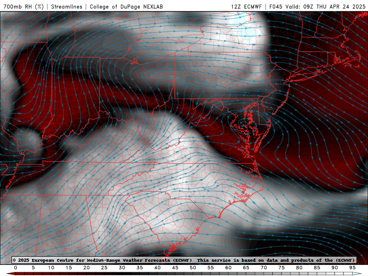Select the '45' value on the RH scale
This screenshot has height=276, width=368.
click(175, 268)
